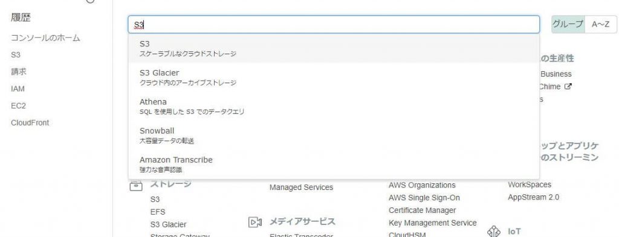Open AWS Organizations link
This screenshot has width=619, height=237.
(422, 185)
